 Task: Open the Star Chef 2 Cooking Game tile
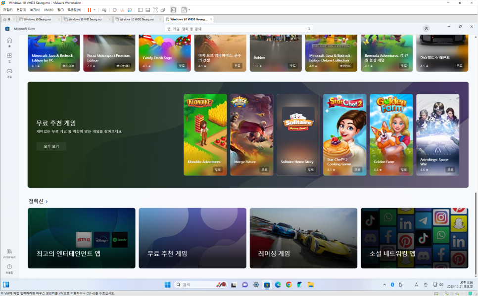pyautogui.click(x=345, y=134)
